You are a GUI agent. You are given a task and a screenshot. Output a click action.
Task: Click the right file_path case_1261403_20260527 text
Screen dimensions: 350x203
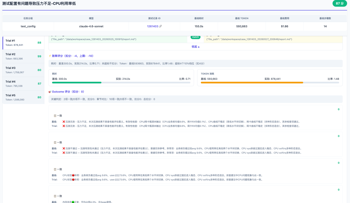point(249,39)
